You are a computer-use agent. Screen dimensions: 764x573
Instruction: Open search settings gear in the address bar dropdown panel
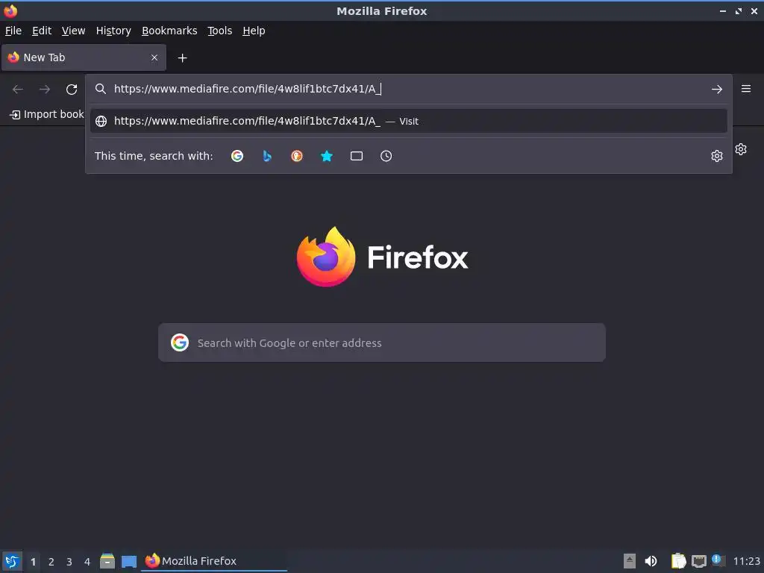(717, 156)
